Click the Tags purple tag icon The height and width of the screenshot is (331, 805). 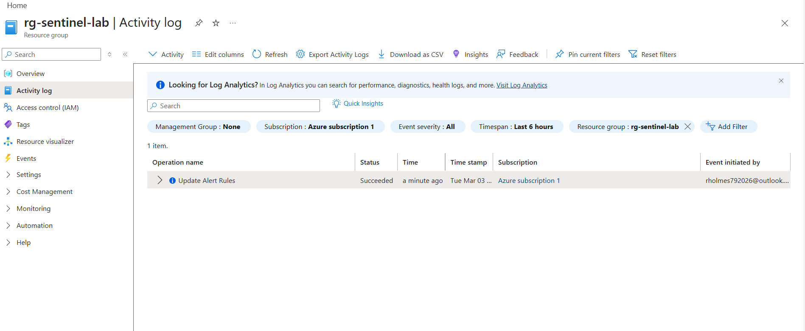click(8, 124)
